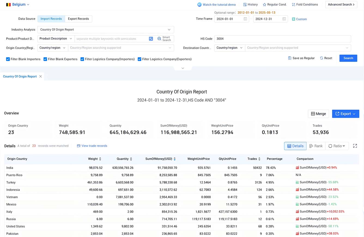Screen dimensions: 364x237
Task: Toggle Filter Logistics Company(Importers) checkbox
Action: 82,59
